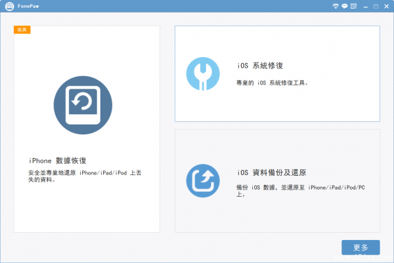Image resolution: width=394 pixels, height=263 pixels.
Task: Open the menu list icon in title bar
Action: (353, 7)
